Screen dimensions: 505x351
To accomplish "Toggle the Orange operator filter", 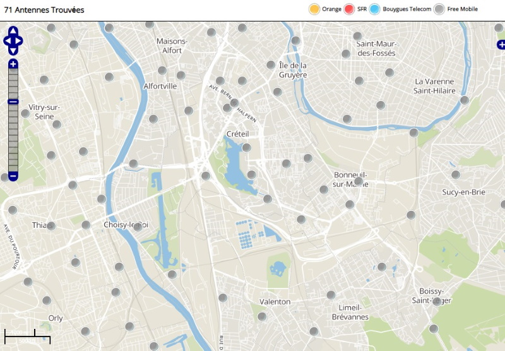I will click(x=314, y=9).
